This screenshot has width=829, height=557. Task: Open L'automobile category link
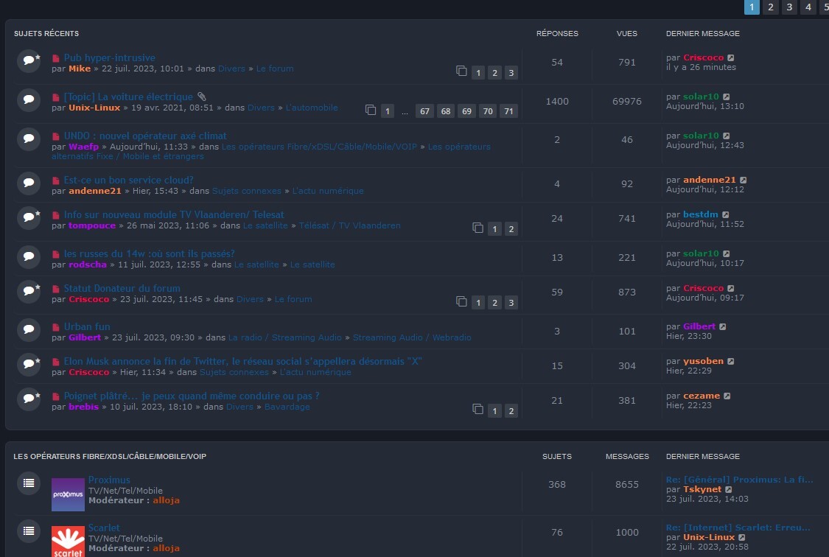312,108
